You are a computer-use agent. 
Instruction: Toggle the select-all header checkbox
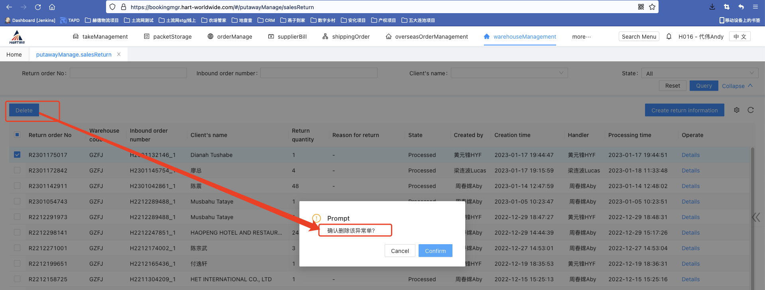(17, 135)
